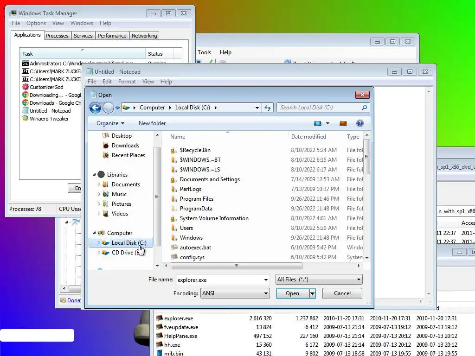Click explorer.exe icon in bottom file list

coord(160,318)
